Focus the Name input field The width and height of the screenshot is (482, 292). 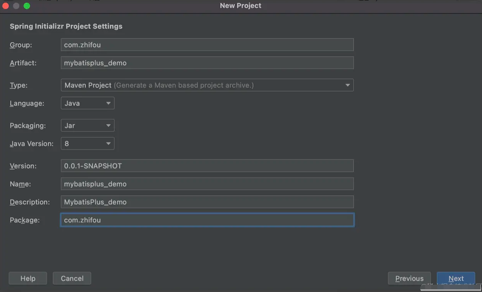tap(207, 184)
